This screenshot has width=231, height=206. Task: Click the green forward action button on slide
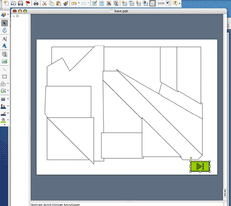[200, 167]
